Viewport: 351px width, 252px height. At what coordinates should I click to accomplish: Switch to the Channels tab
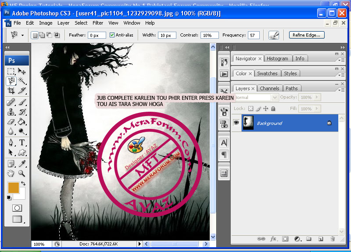(x=269, y=88)
